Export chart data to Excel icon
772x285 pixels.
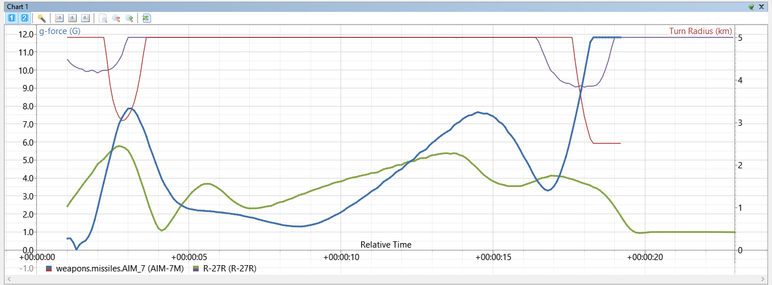click(146, 18)
